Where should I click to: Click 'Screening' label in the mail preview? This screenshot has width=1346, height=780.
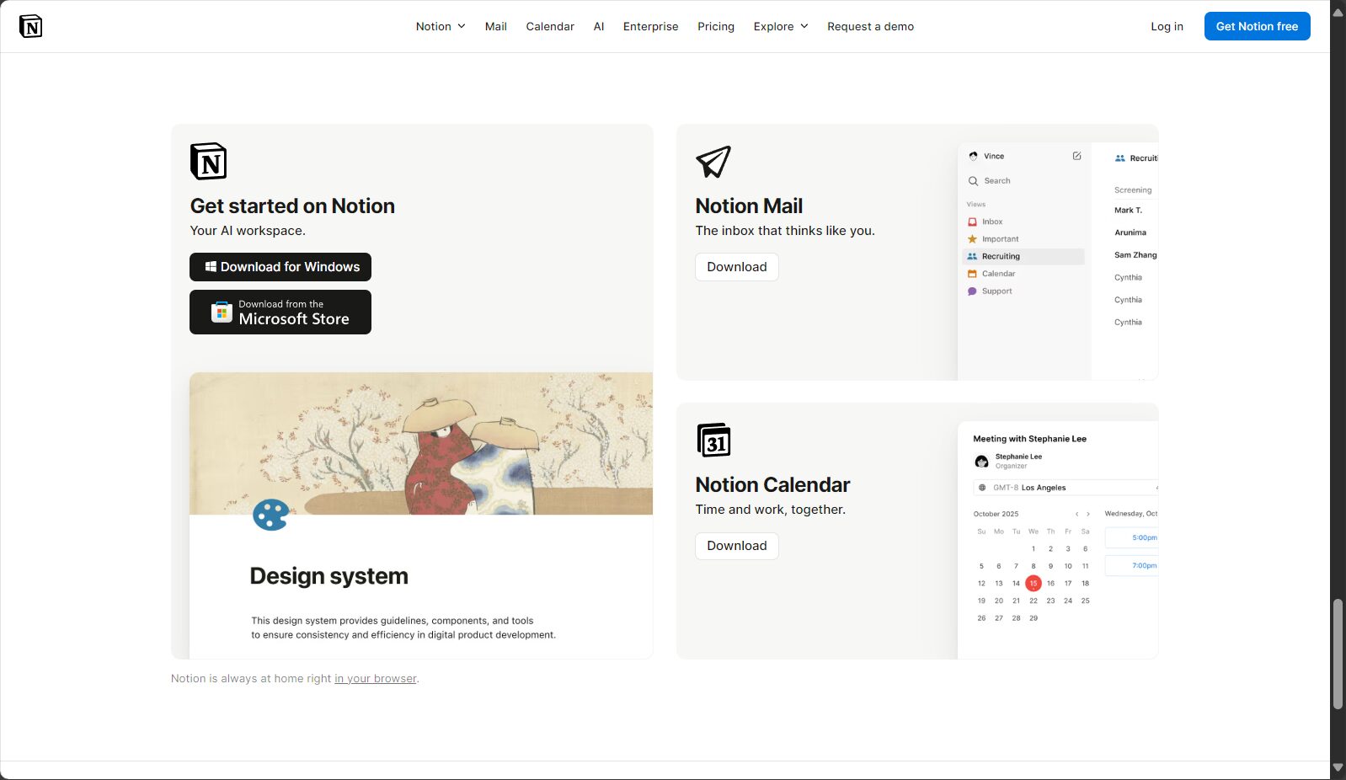(1133, 190)
